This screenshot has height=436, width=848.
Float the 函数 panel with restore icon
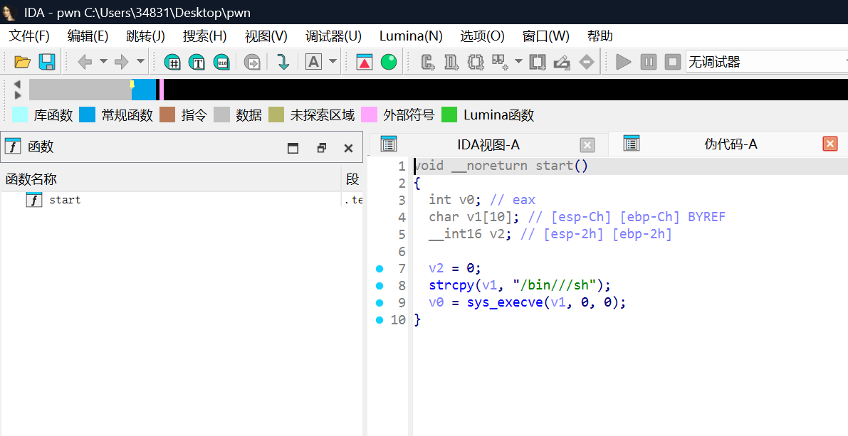point(321,148)
